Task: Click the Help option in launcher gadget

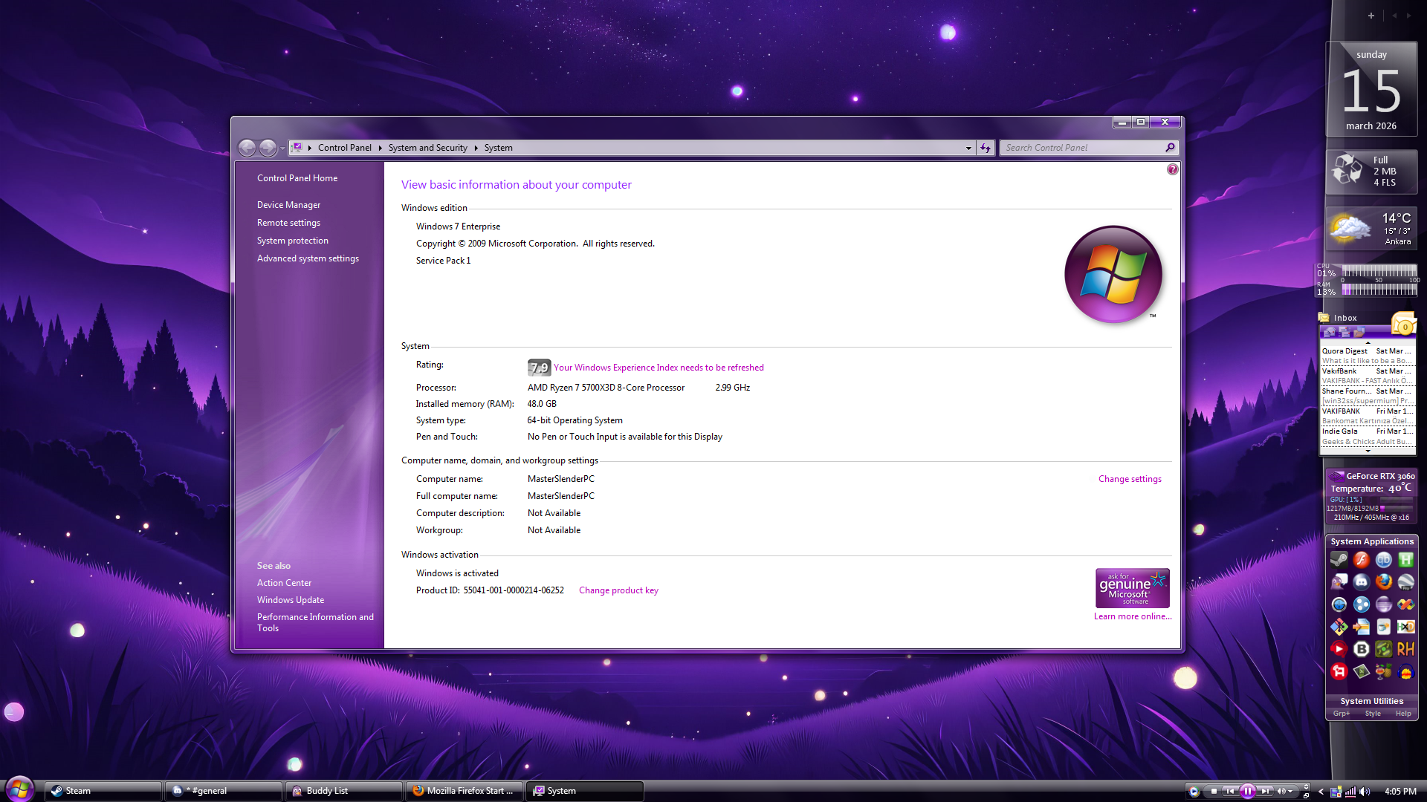Action: tap(1403, 714)
